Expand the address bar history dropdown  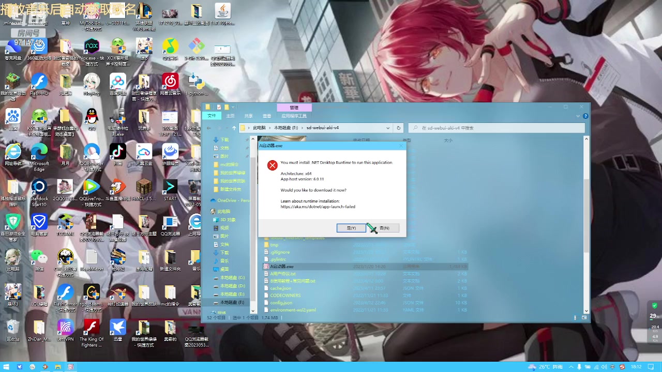pos(388,128)
